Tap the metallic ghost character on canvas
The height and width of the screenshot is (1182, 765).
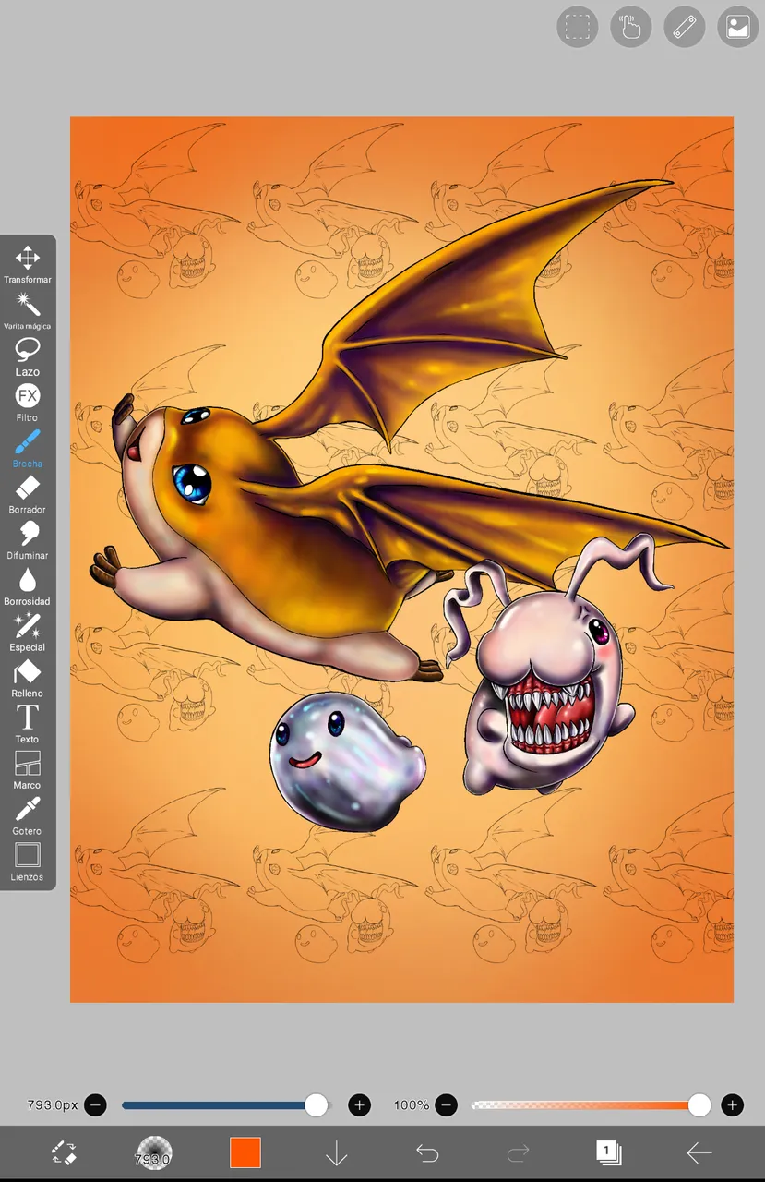(x=347, y=761)
